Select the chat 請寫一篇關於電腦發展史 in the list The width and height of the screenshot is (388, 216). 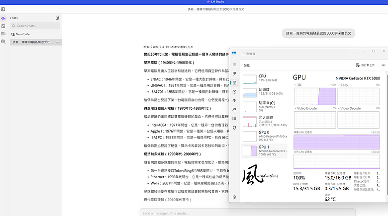pos(36,42)
